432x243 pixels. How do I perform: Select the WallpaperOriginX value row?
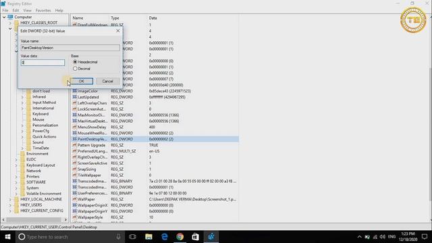point(155,205)
